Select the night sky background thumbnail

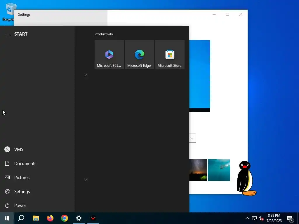[198, 170]
